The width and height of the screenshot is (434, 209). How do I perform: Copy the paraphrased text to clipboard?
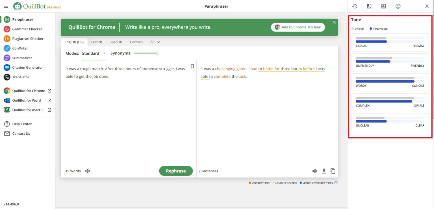tap(333, 171)
